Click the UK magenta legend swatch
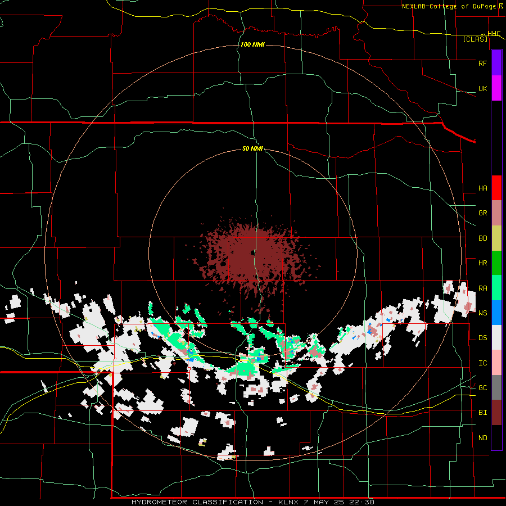 click(496, 88)
